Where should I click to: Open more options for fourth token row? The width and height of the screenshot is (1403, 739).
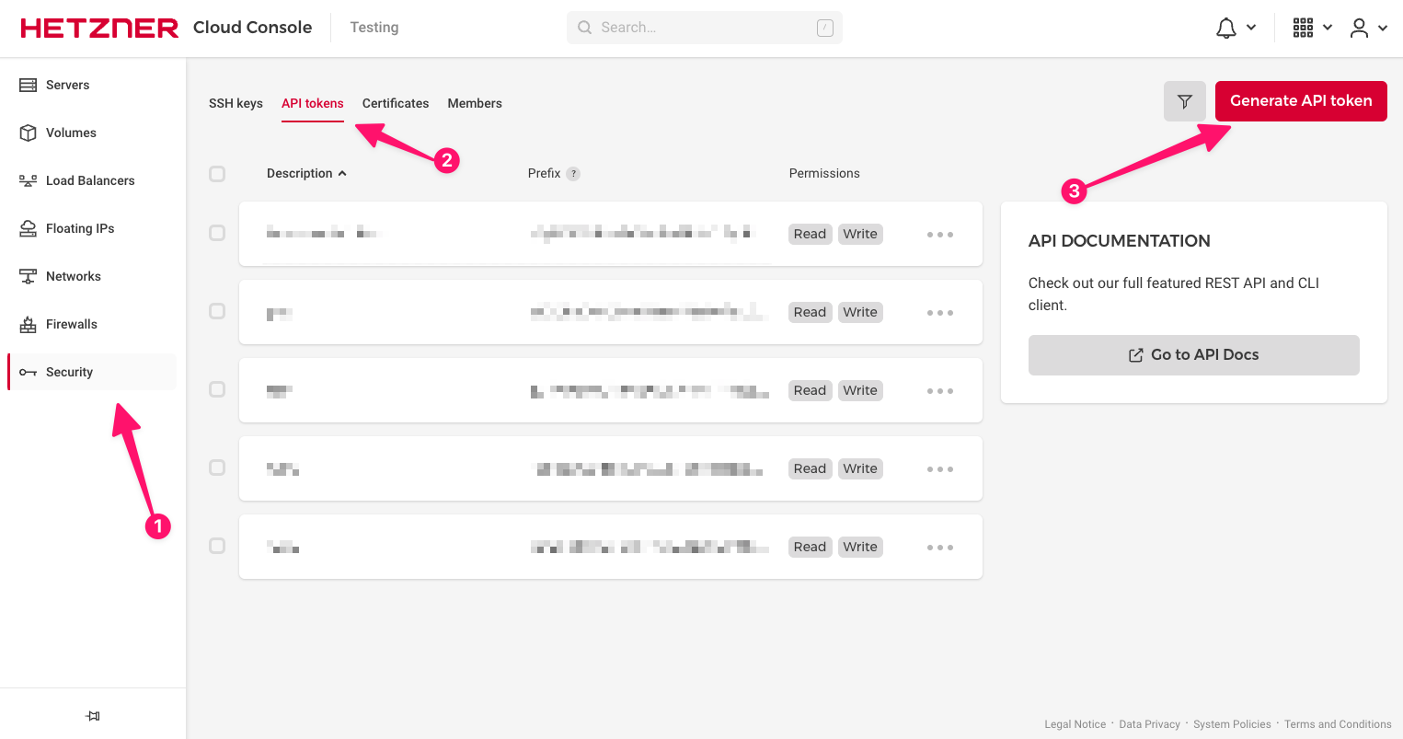(940, 469)
